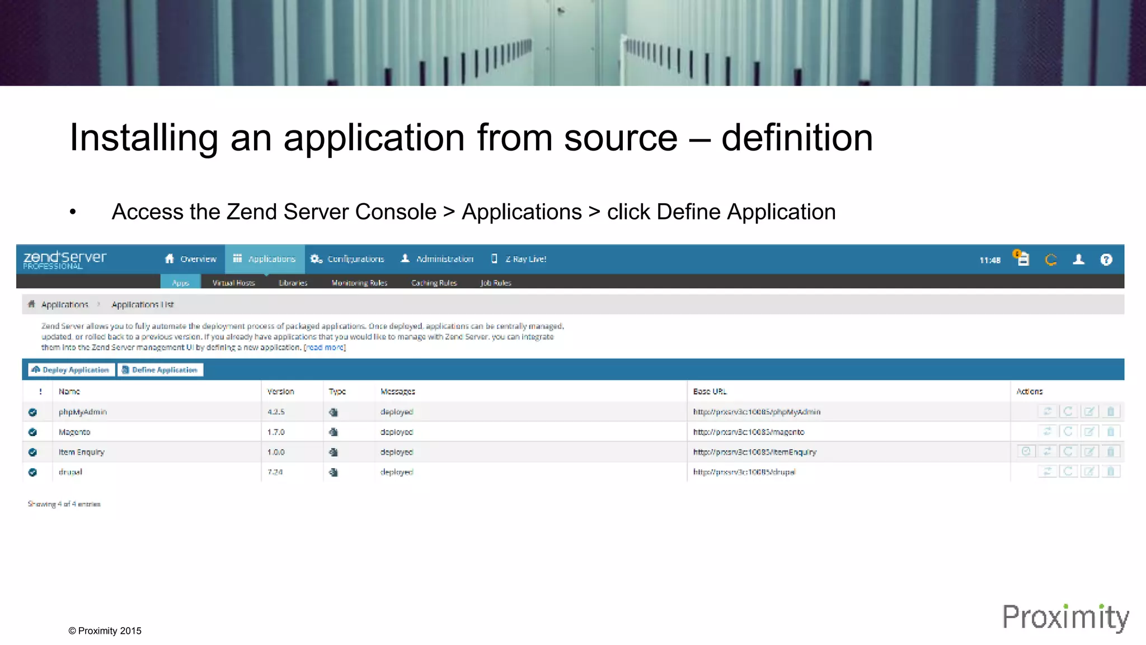Image resolution: width=1146 pixels, height=645 pixels.
Task: Click the edit icon for phpMyAdmin
Action: (1089, 412)
